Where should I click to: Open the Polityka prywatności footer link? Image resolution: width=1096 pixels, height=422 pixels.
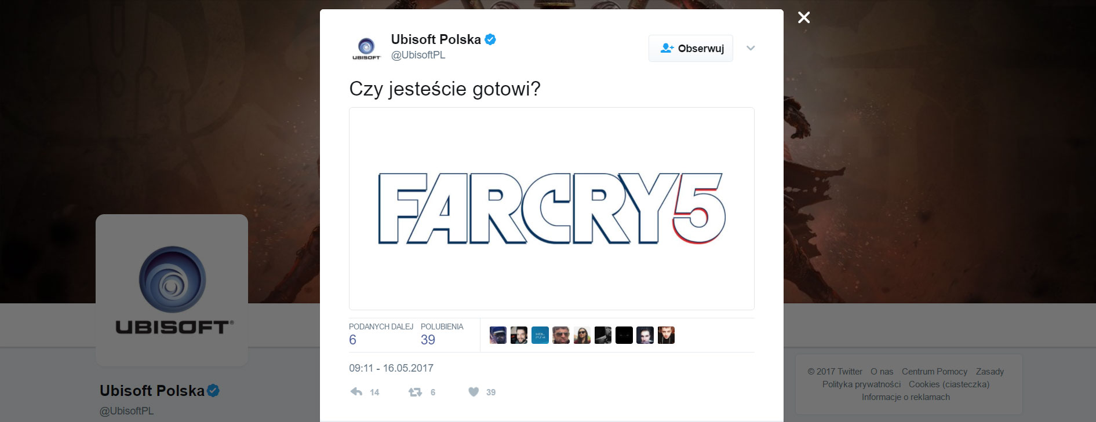[861, 384]
